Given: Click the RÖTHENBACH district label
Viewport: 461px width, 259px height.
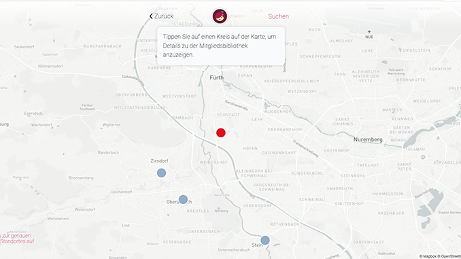Looking at the screenshot, I should click(285, 224).
